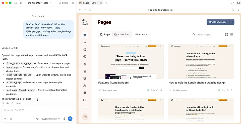This screenshot has width=241, height=124.
Task: Open the landingrabbit URL link in the message
Action: tap(48, 33)
